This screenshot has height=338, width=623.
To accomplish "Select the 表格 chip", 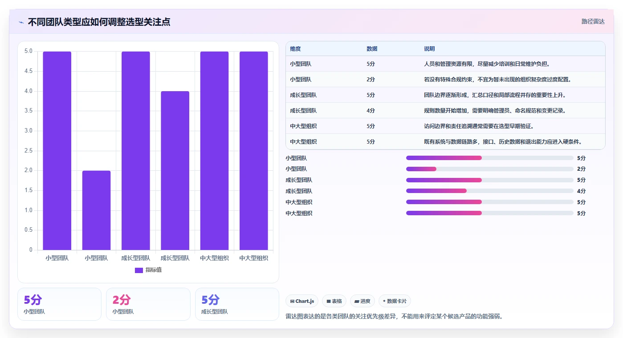I will 334,301.
